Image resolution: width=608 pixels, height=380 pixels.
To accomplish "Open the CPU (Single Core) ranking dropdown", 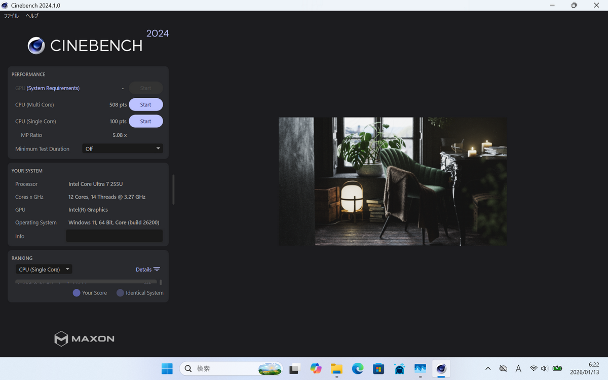I will pyautogui.click(x=44, y=270).
